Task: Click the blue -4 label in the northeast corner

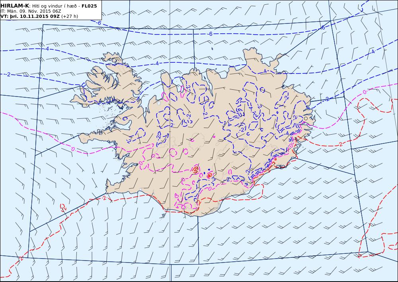Action: 373,51
